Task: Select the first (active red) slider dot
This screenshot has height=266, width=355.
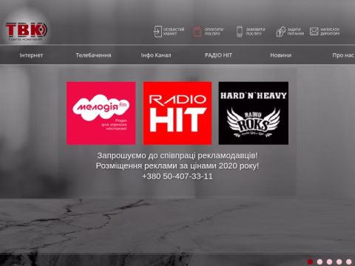Action: [x=310, y=262]
